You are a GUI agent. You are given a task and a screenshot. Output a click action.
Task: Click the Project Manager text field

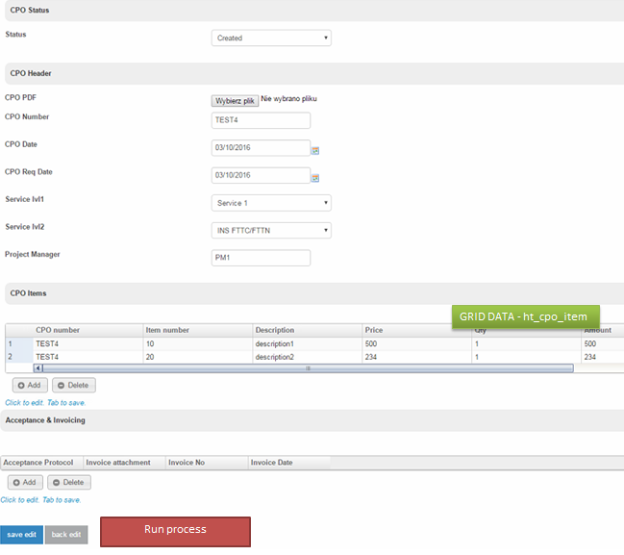point(261,258)
